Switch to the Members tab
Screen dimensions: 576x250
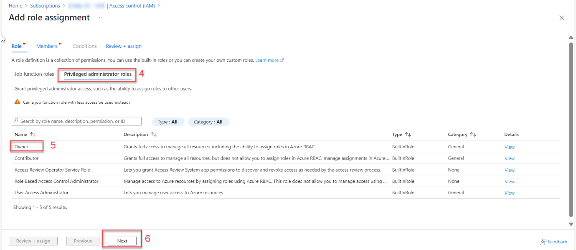pos(47,46)
